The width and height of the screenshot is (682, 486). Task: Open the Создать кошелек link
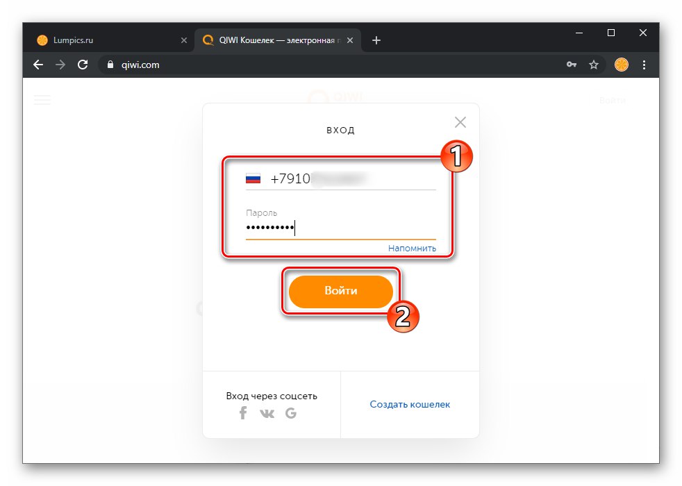(409, 404)
